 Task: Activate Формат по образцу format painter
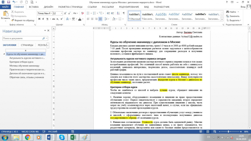click(x=23, y=20)
